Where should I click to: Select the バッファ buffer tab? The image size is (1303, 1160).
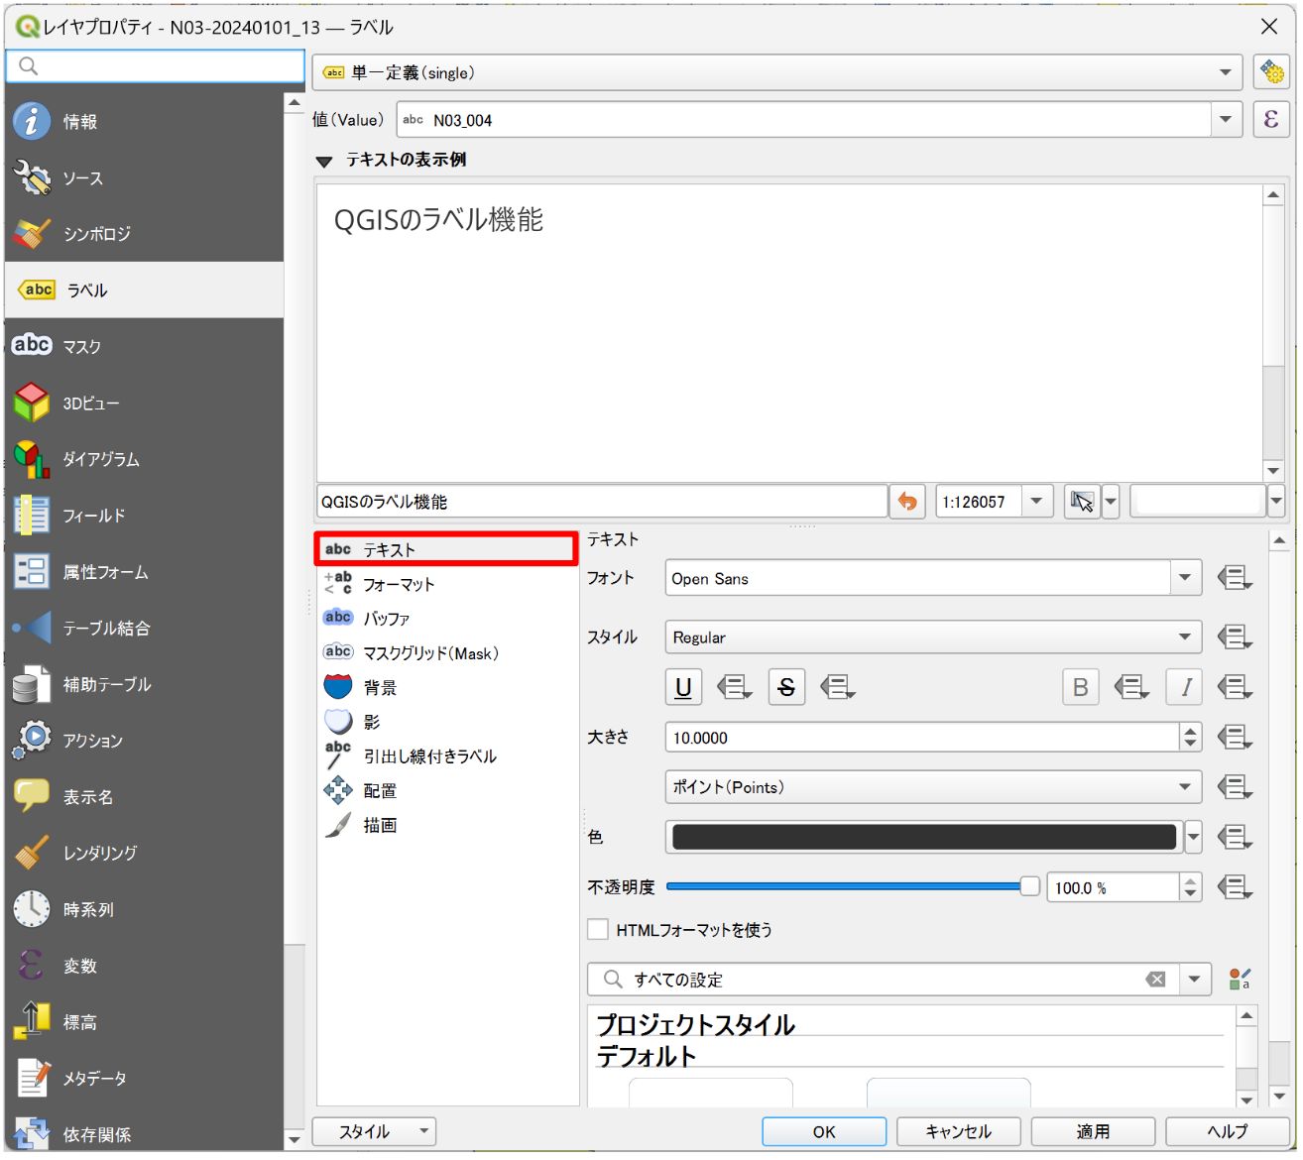[x=446, y=619]
